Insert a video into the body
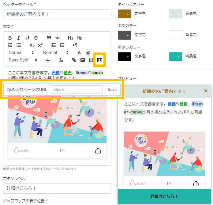213x205 pixels. tap(91, 60)
